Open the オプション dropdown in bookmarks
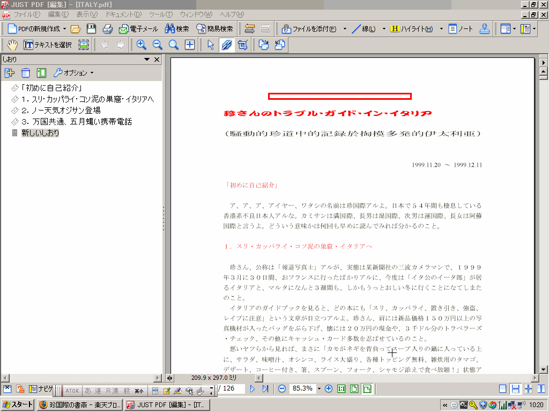The image size is (549, 412). pos(73,73)
